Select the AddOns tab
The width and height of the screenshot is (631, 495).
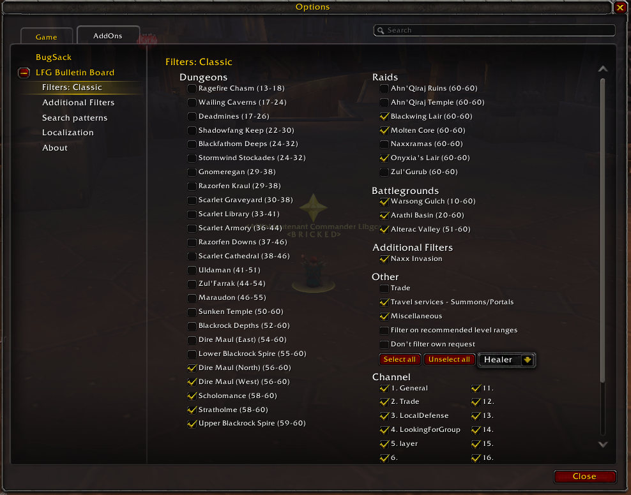point(108,35)
